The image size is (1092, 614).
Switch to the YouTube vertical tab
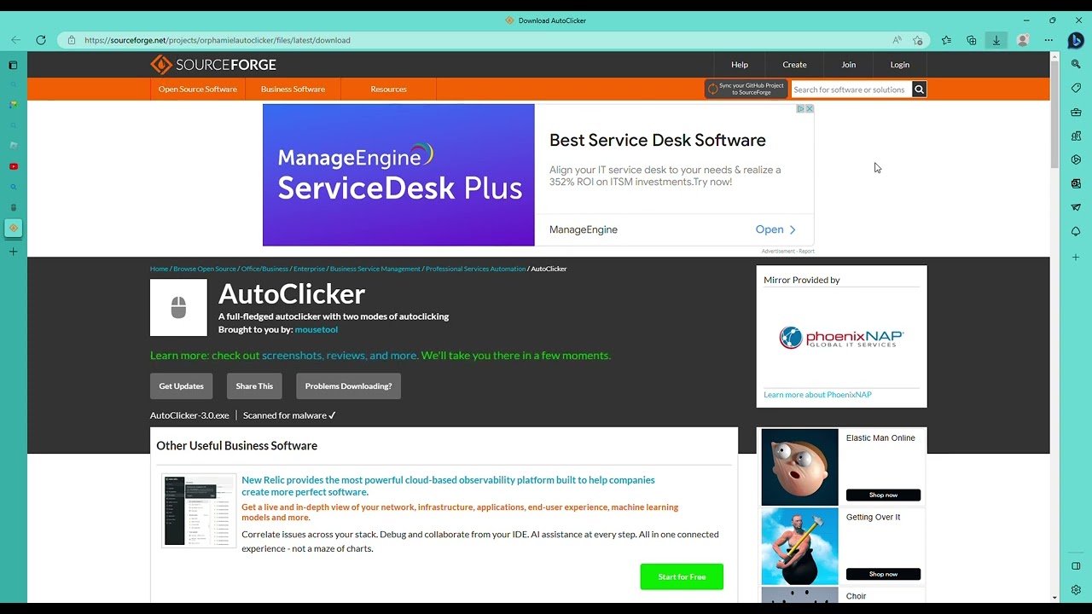tap(13, 166)
